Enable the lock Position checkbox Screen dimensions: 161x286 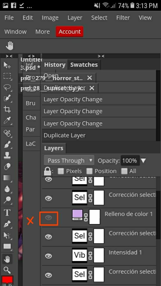point(89,171)
